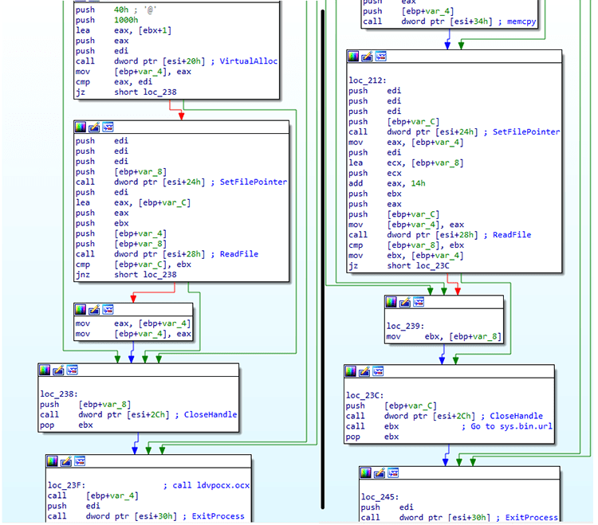Click the group nodes icon on loc_212 node
598x525 pixels.
(x=380, y=57)
